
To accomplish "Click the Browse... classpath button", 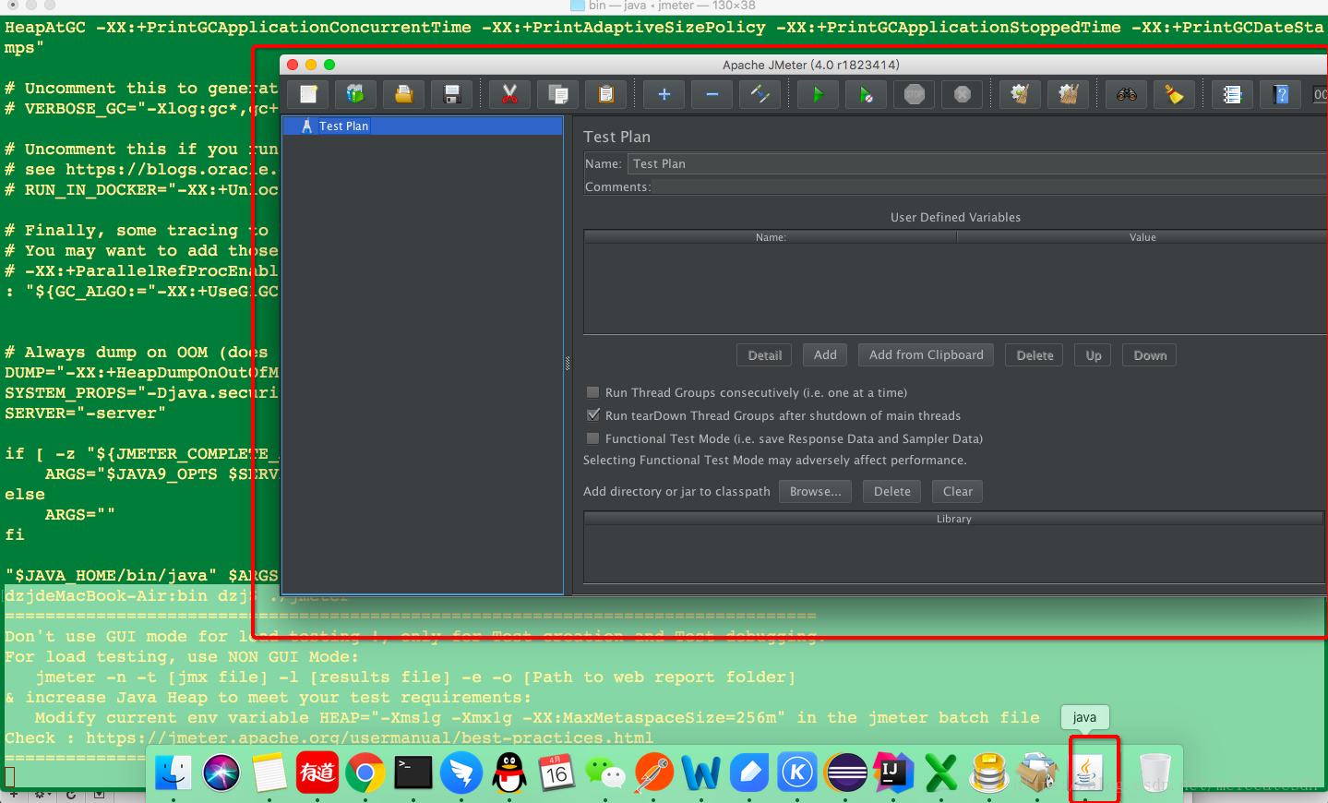I will [x=815, y=492].
